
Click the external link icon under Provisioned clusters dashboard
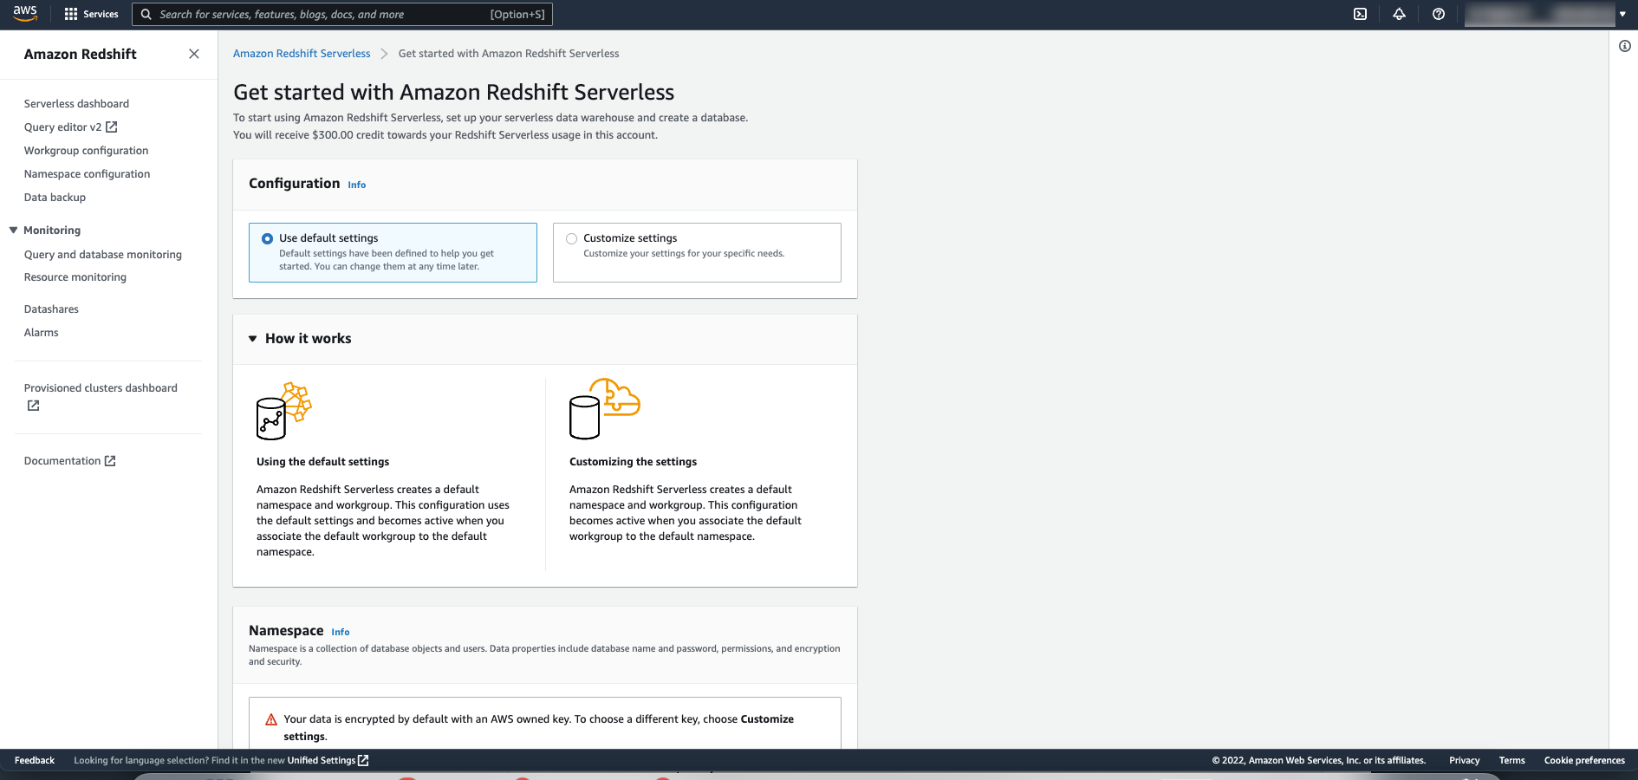33,406
